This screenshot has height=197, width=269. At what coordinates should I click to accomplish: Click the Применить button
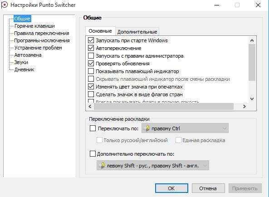point(245,188)
